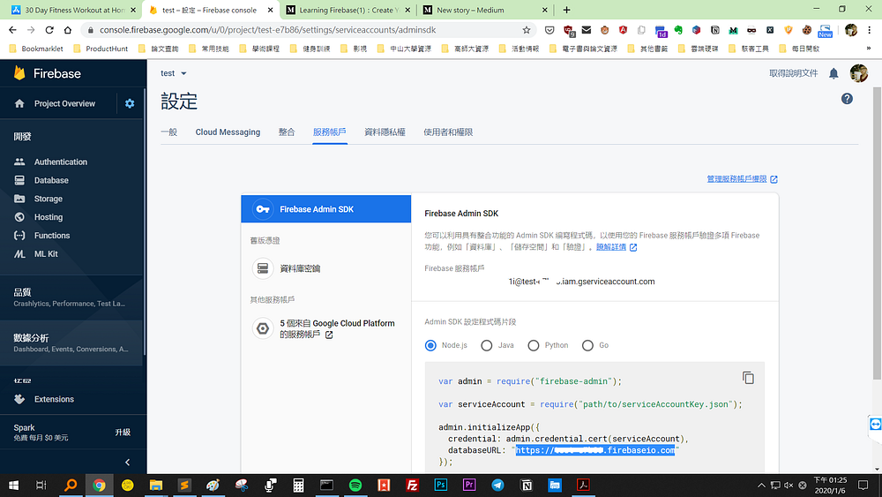
Task: Open Spotify from taskbar
Action: pos(355,486)
